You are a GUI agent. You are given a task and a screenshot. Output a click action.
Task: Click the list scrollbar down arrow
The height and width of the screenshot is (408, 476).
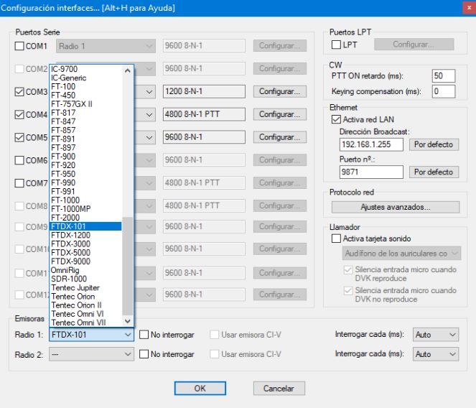[128, 321]
